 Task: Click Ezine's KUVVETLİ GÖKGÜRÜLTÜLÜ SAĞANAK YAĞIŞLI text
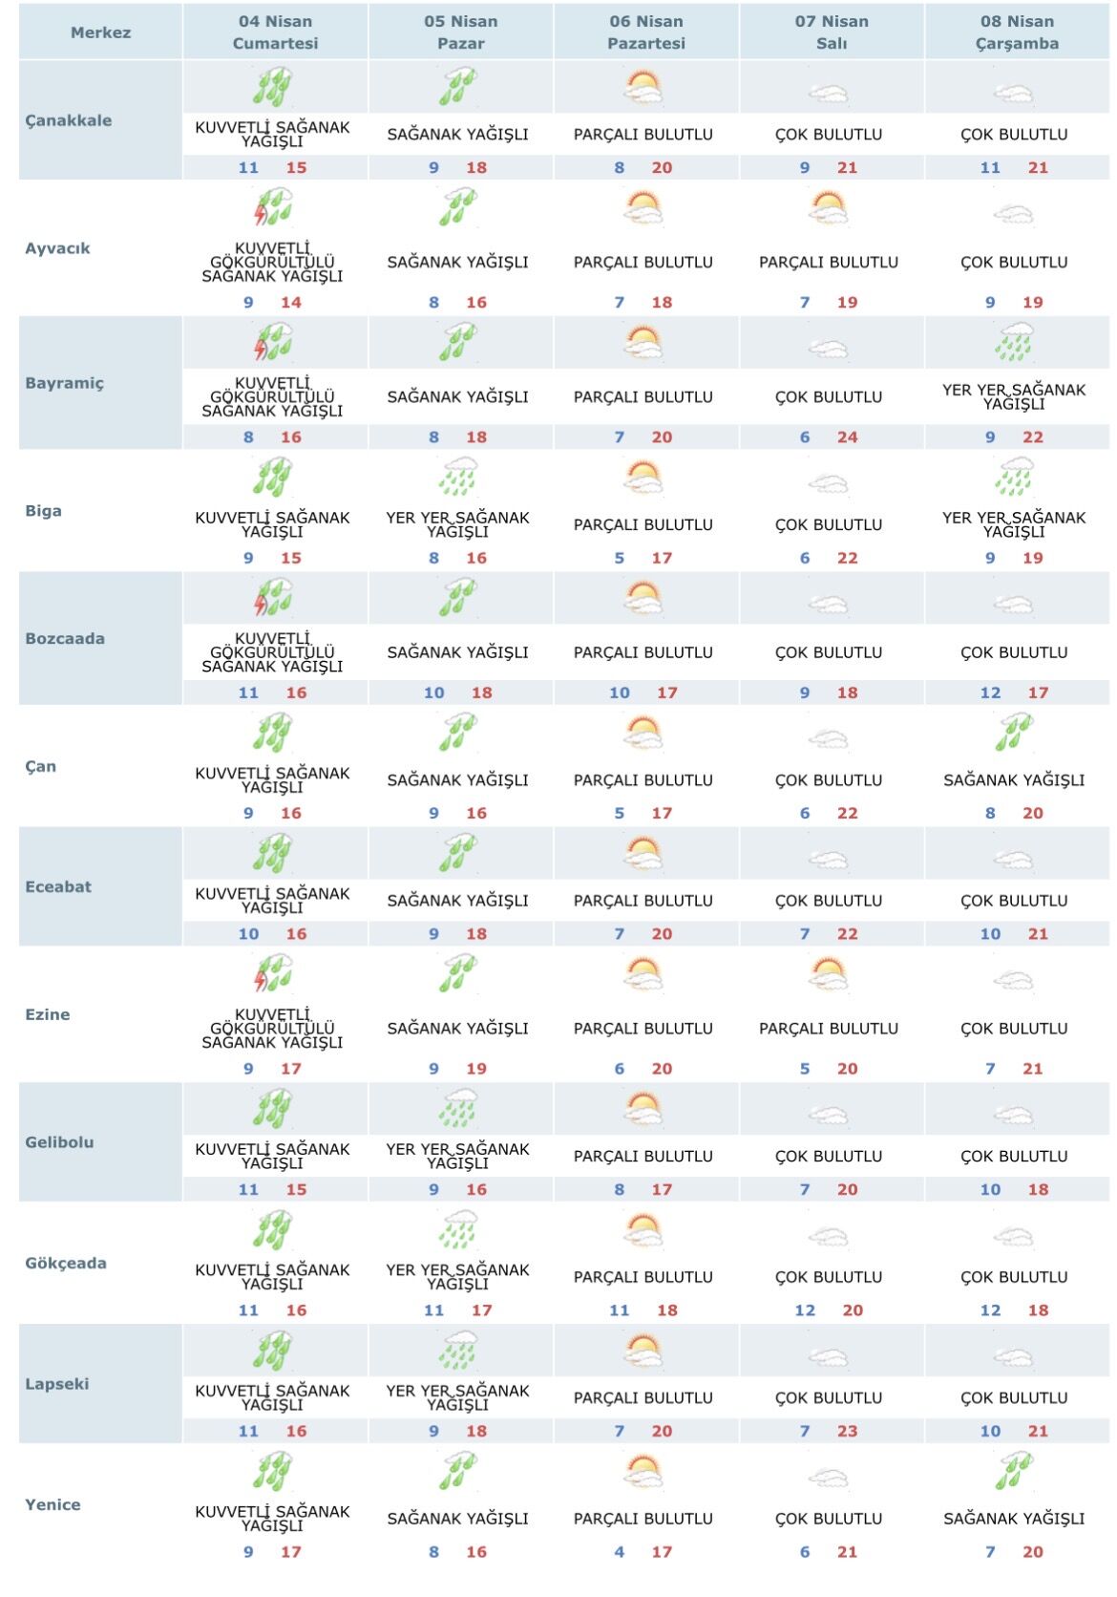click(x=272, y=1028)
